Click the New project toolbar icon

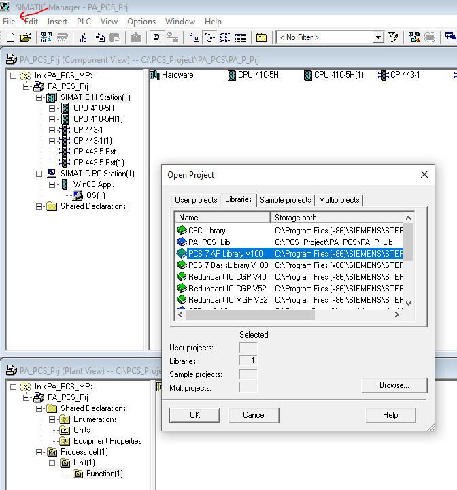coord(11,37)
